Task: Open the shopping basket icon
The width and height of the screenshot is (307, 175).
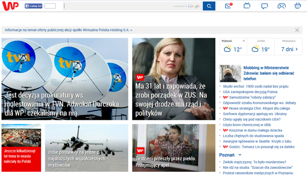Action: click(x=297, y=6)
